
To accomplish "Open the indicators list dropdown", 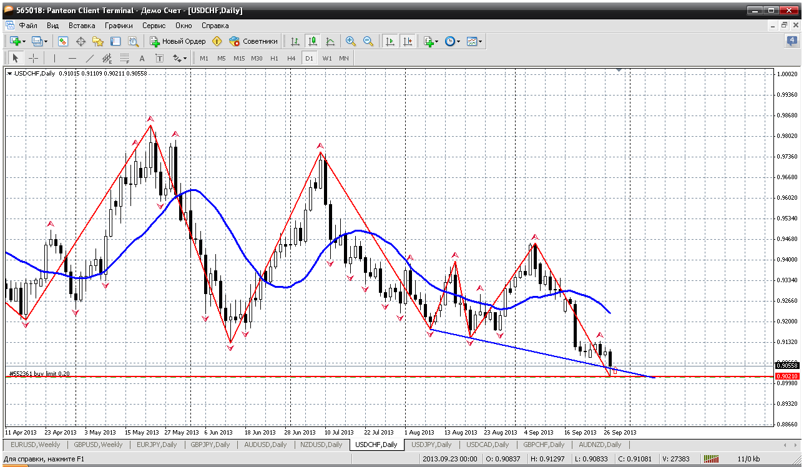I will click(431, 41).
